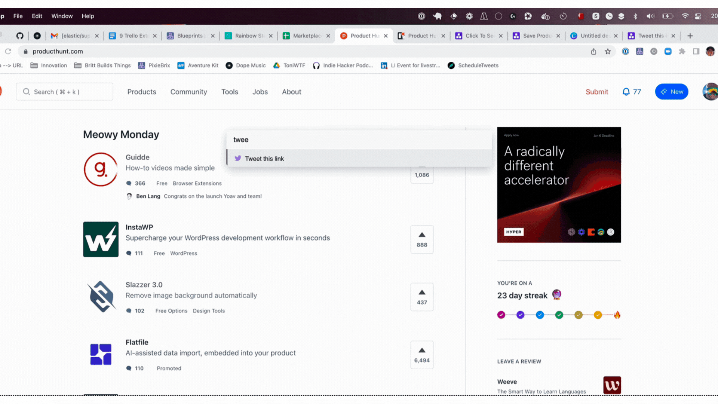Viewport: 718px width, 404px height.
Task: Click the Product Hunt search field
Action: (64, 92)
